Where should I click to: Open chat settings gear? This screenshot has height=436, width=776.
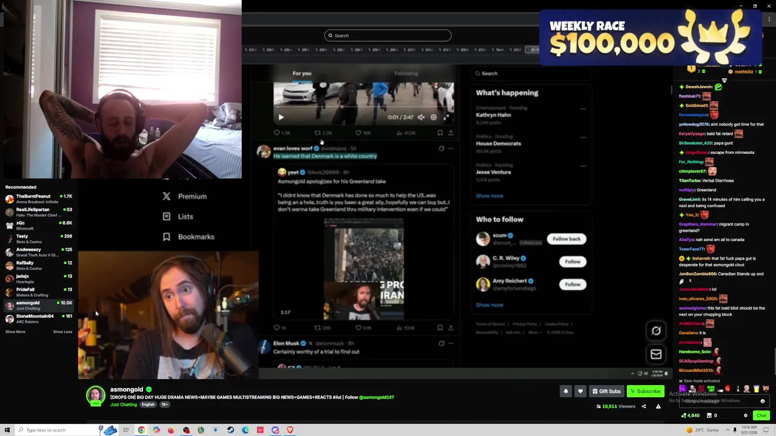pyautogui.click(x=746, y=415)
